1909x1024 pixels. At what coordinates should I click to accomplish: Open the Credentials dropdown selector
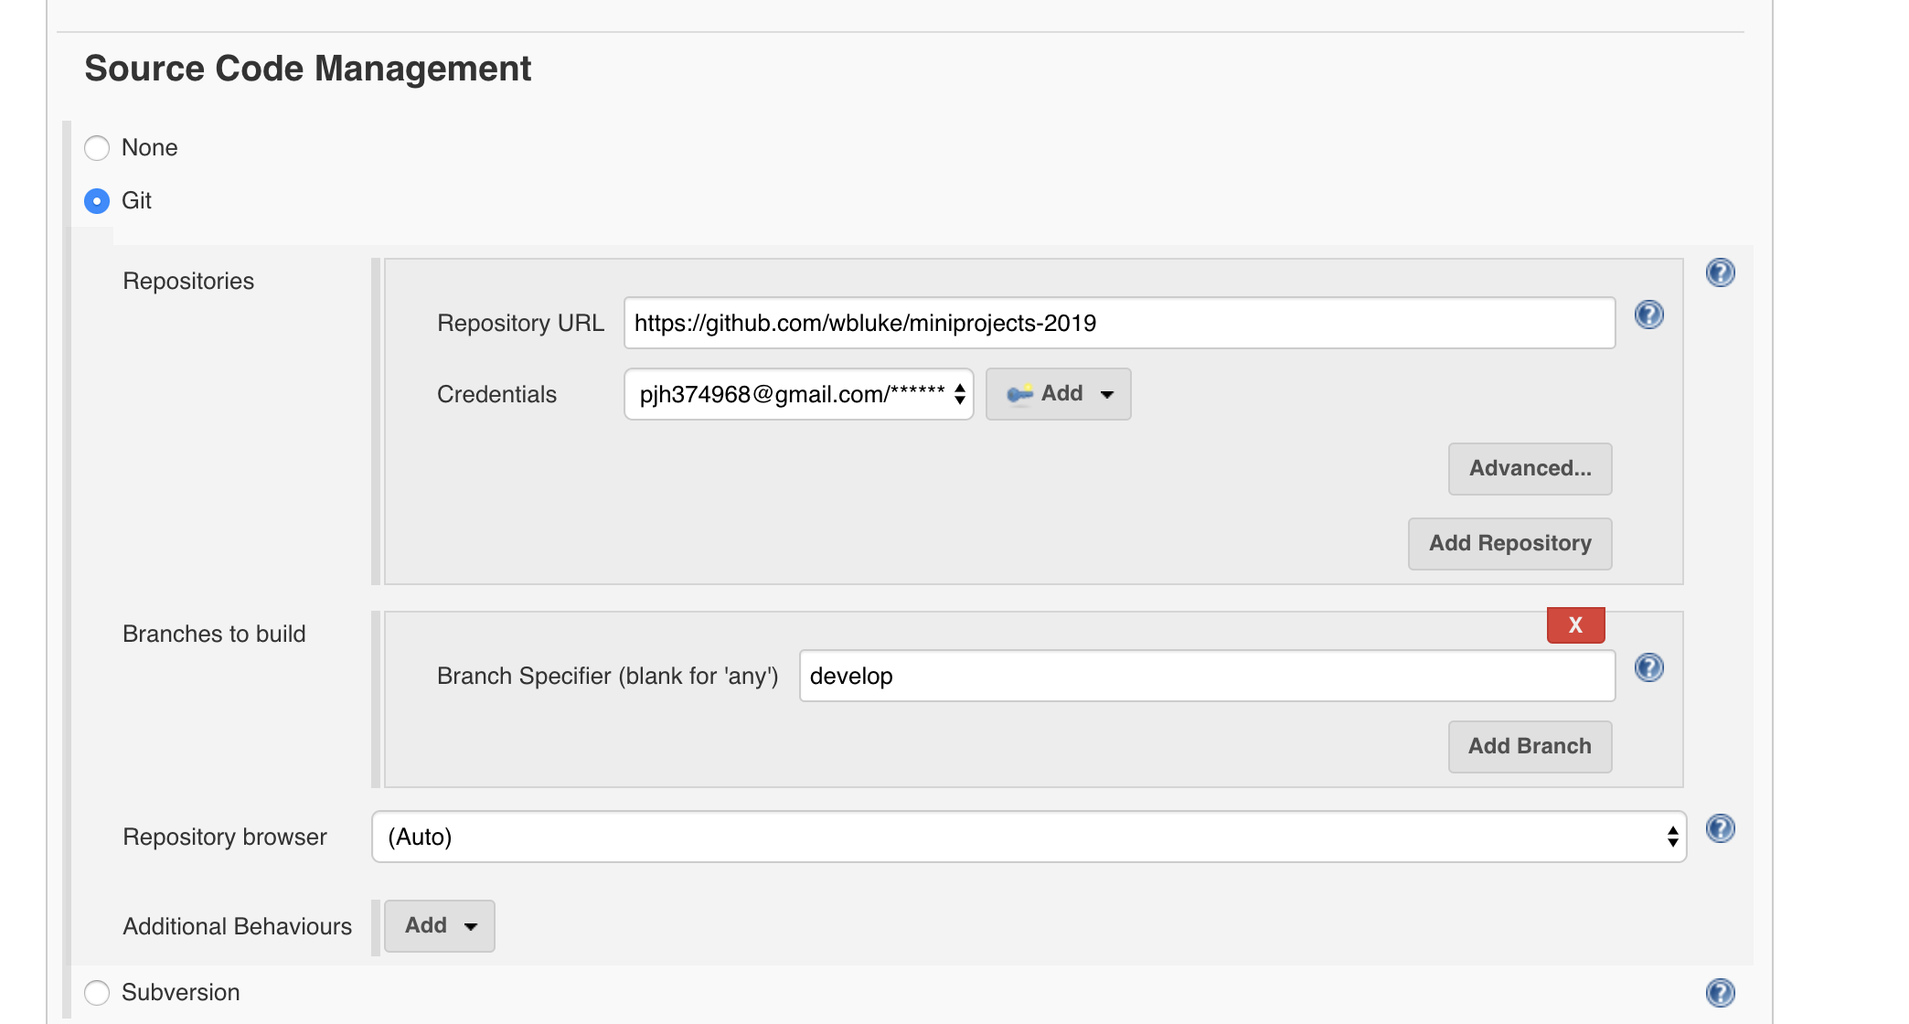tap(798, 394)
